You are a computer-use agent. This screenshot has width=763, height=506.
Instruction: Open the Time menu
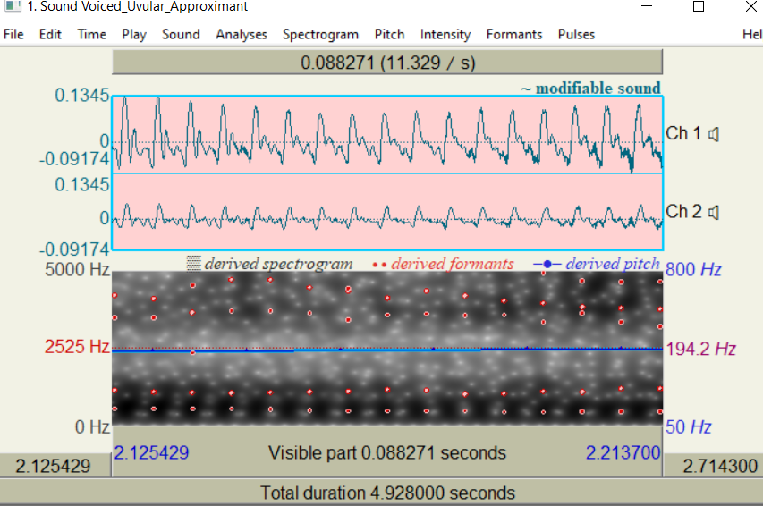pyautogui.click(x=92, y=35)
